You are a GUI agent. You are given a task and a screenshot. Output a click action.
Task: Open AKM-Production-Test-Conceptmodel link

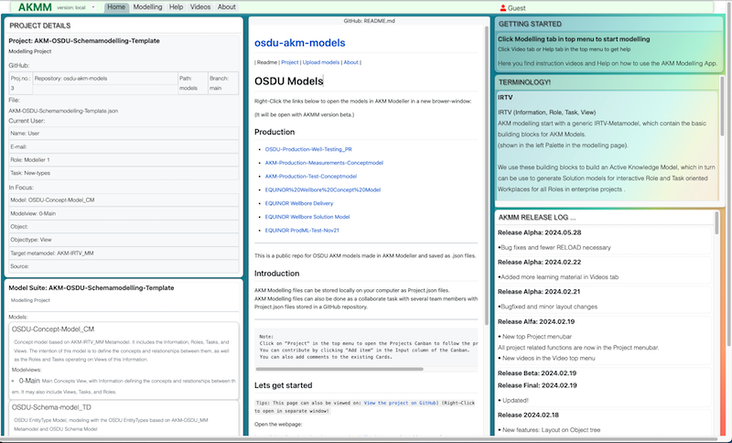pyautogui.click(x=311, y=177)
